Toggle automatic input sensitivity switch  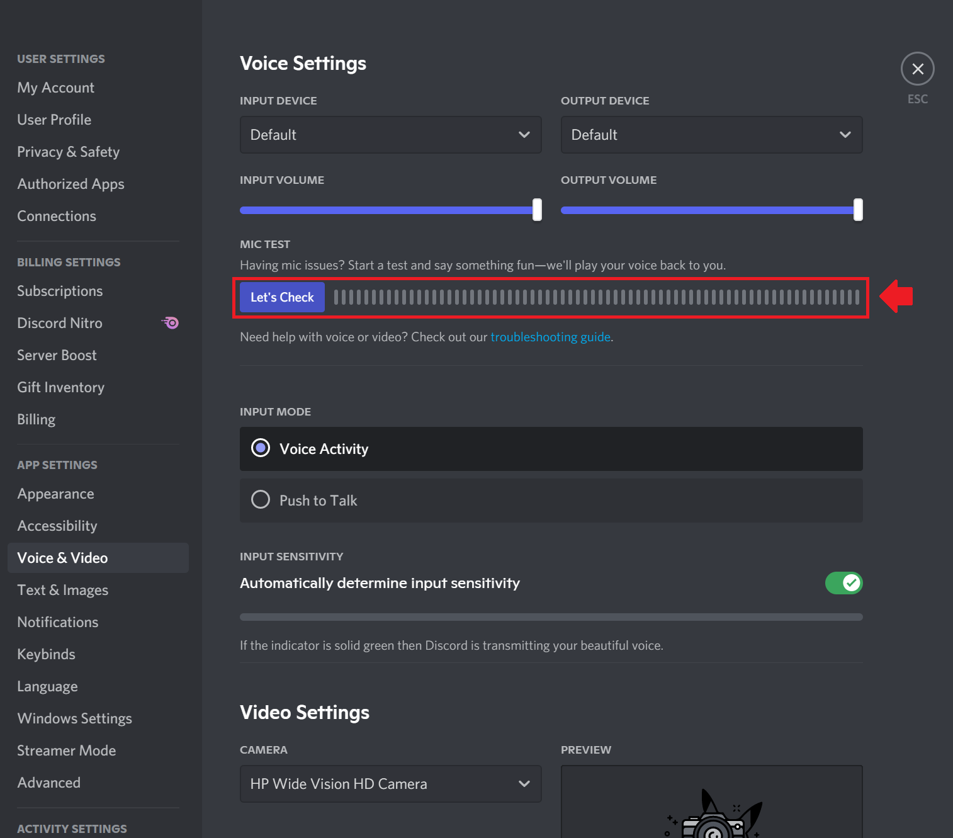coord(843,583)
